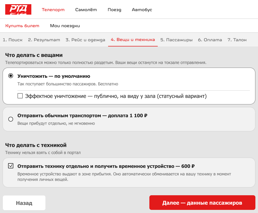Click 'Телепортироваться можно только полностью раздетым' text

60,63
